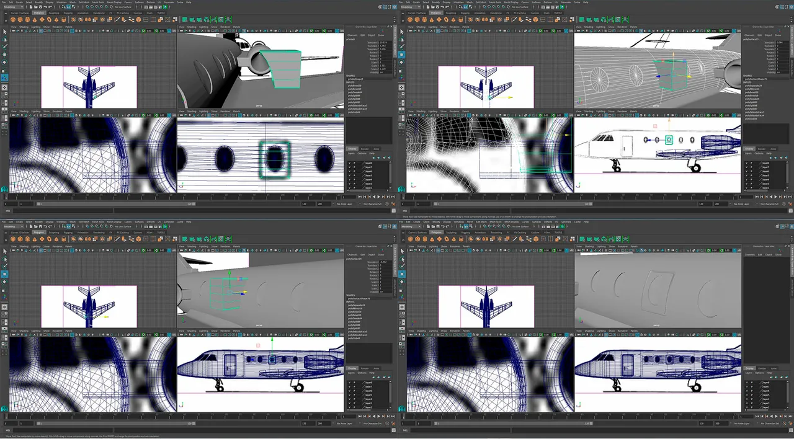Select the Rotate tool in top-left window
Image resolution: width=794 pixels, height=439 pixels.
[x=5, y=62]
